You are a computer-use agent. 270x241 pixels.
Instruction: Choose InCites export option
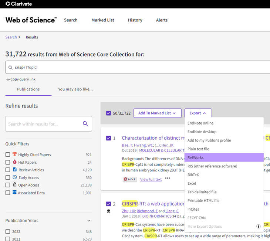coord(224,209)
